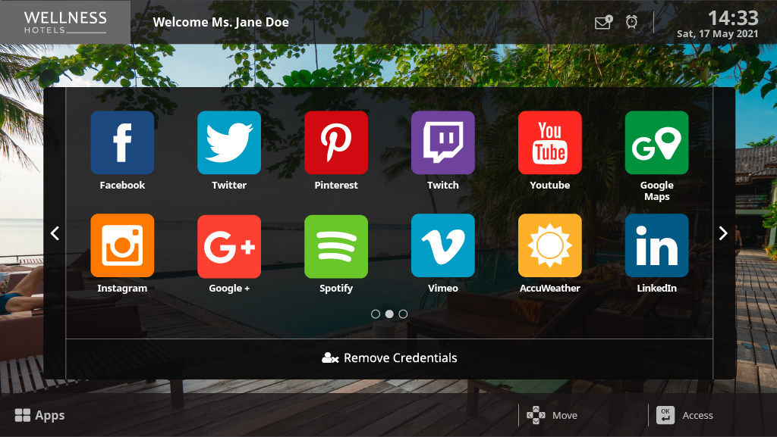Select the Twitch app
Image resolution: width=777 pixels, height=437 pixels.
[443, 143]
